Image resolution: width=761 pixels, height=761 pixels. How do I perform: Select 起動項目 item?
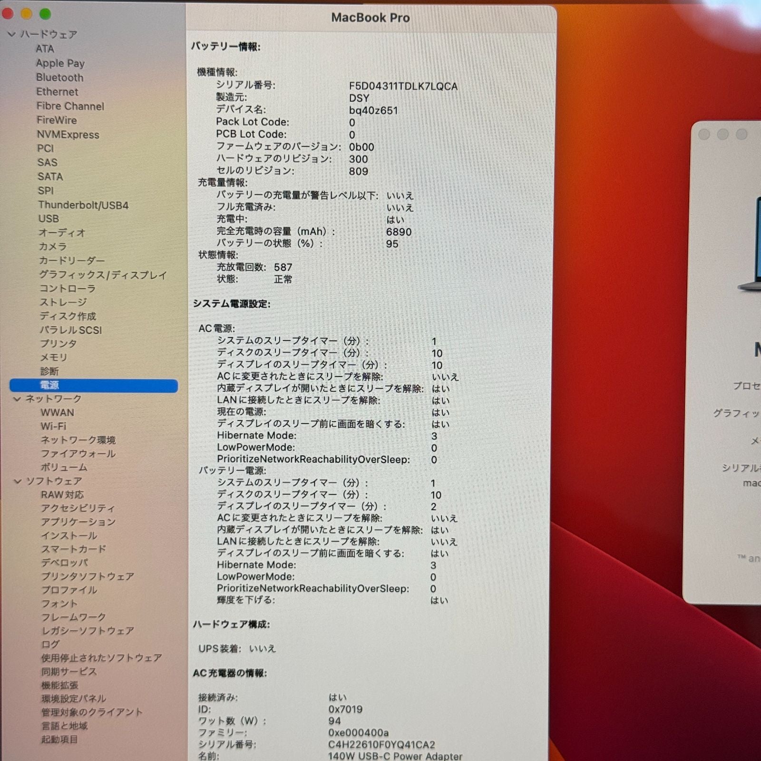pos(60,740)
